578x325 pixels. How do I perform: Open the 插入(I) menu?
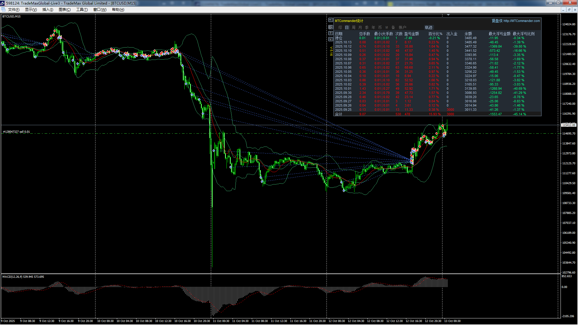tap(48, 10)
